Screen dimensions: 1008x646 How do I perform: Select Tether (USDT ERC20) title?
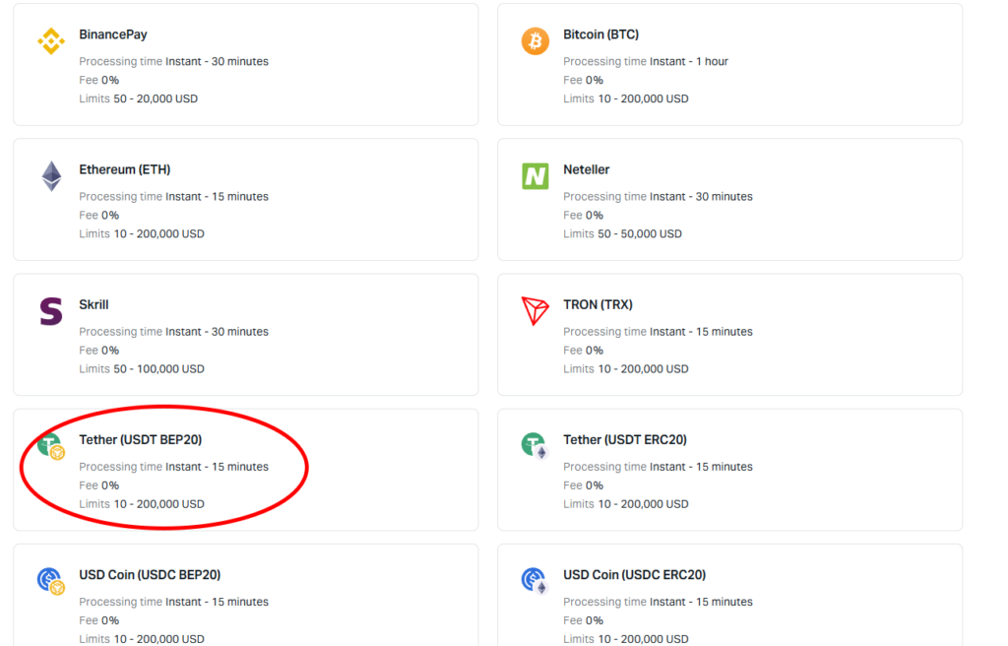click(625, 439)
